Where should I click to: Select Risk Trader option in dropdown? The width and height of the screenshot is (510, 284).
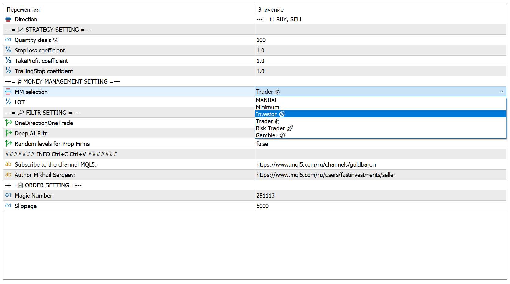[270, 128]
